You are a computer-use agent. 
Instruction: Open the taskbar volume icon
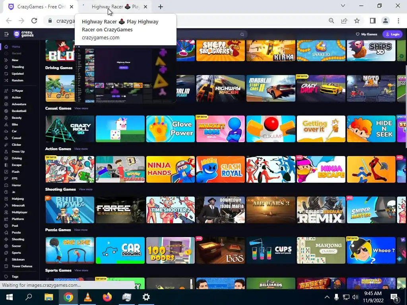coord(355,297)
